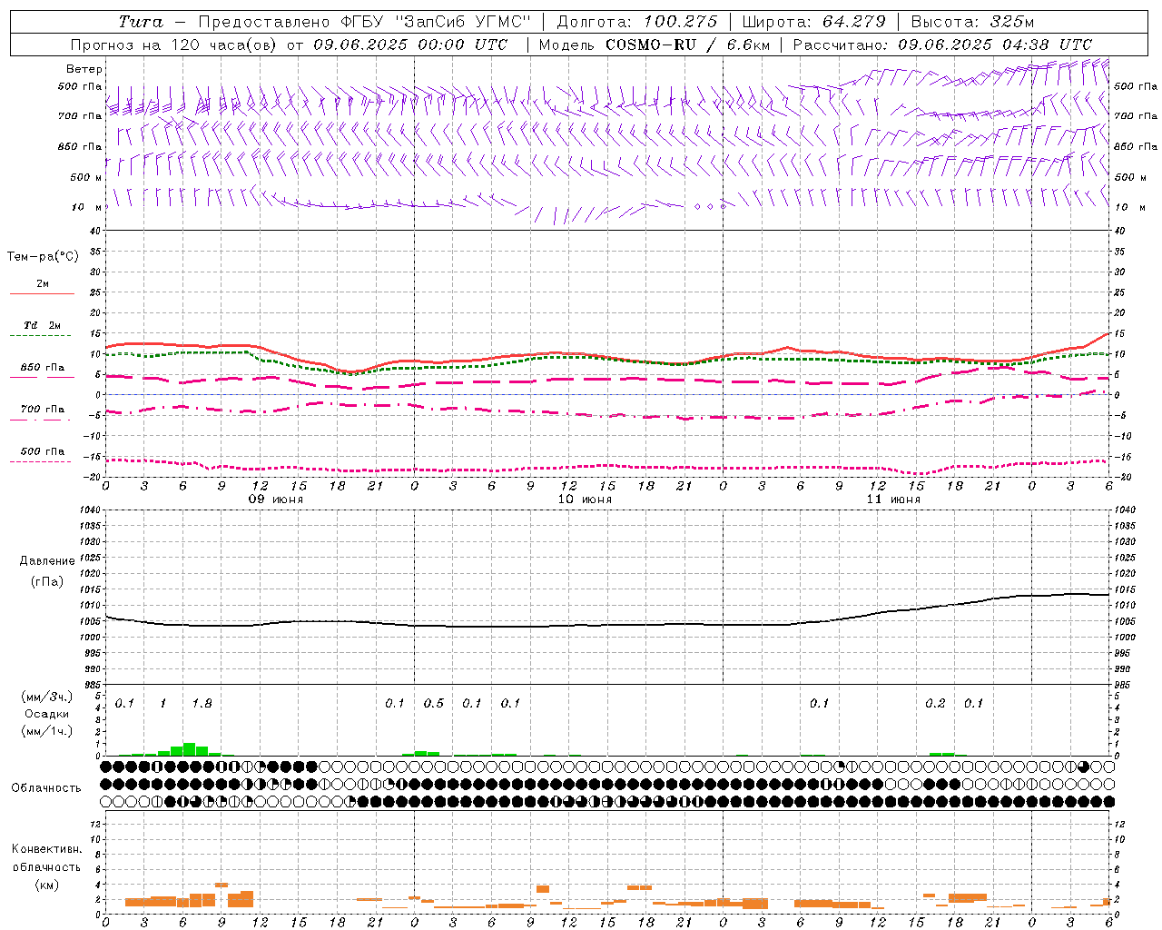Select the "Прогноз на 120 часа(ов)" forecast text
1162x930 pixels.
point(174,45)
